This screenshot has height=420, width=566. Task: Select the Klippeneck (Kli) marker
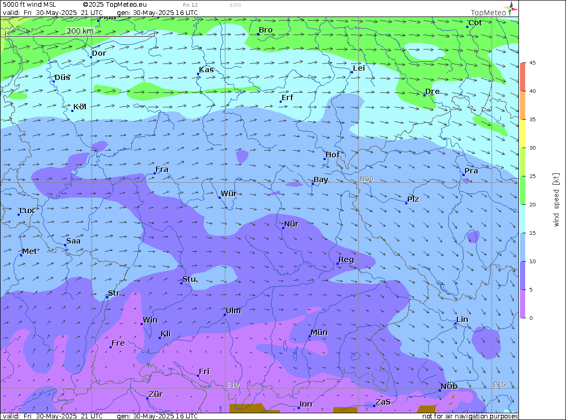tap(160, 338)
